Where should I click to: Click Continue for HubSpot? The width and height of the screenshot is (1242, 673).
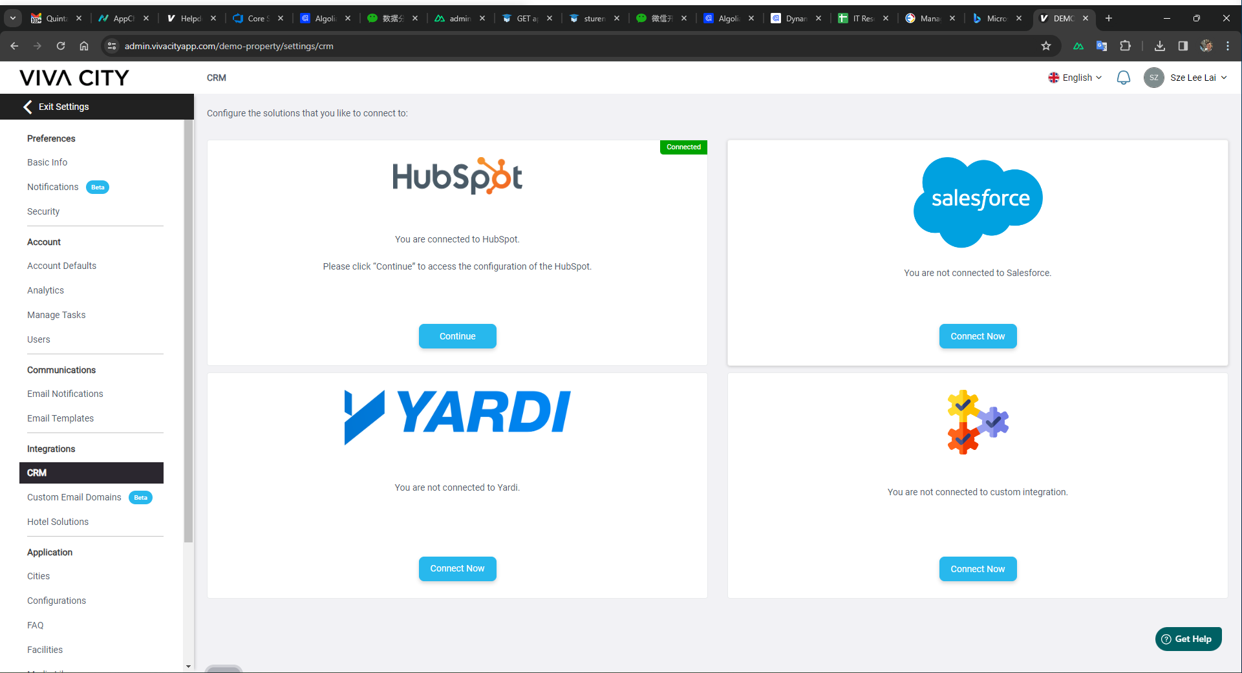457,336
